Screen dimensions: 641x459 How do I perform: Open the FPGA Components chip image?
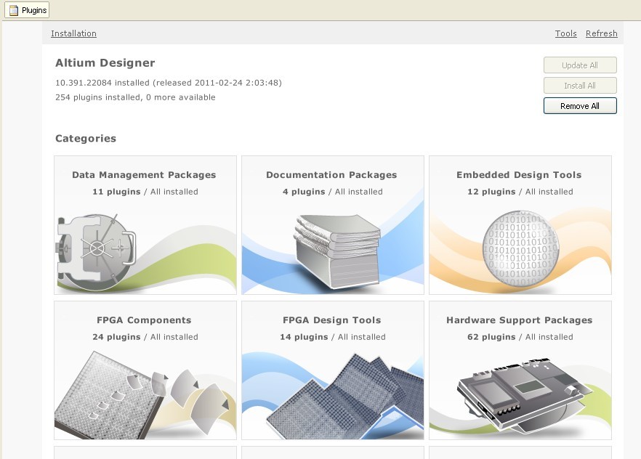coord(141,395)
